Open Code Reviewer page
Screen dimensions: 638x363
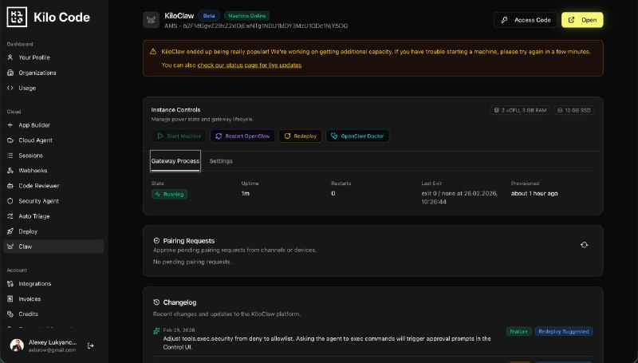tap(39, 186)
